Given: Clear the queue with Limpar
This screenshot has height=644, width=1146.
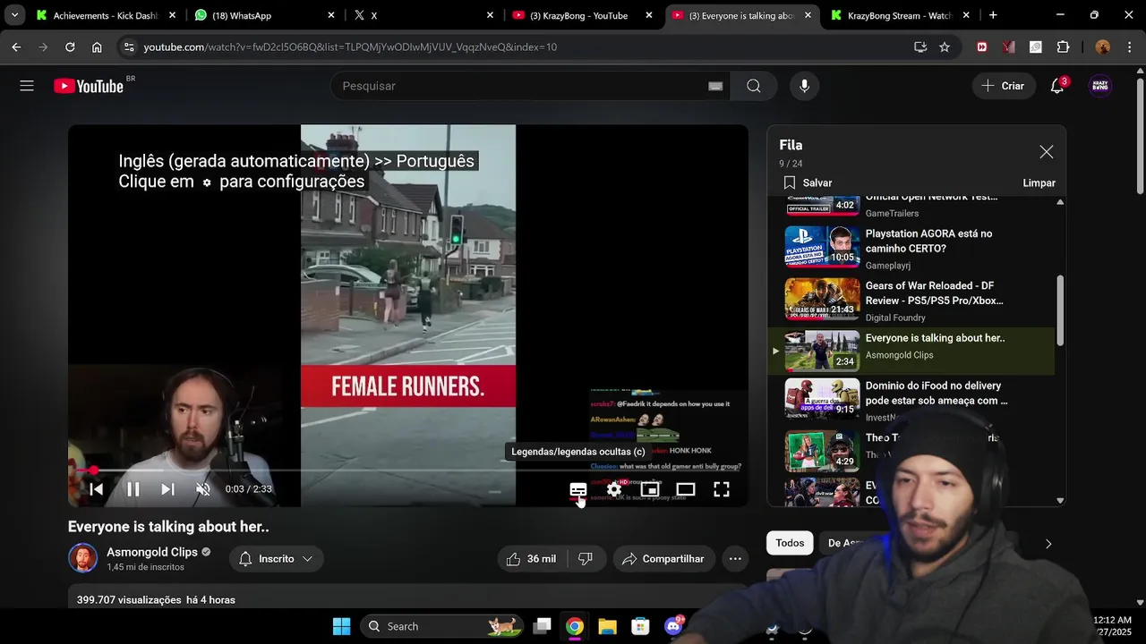Looking at the screenshot, I should click(x=1039, y=182).
